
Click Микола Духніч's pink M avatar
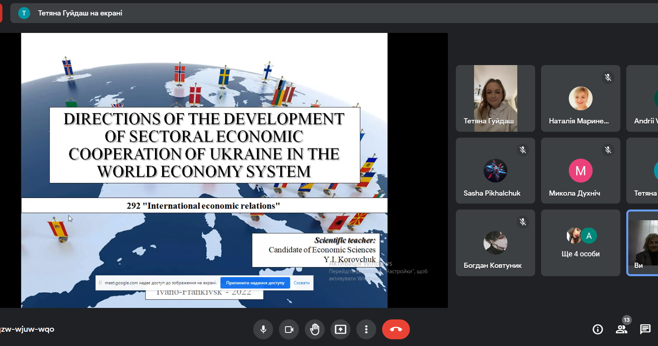(x=580, y=171)
